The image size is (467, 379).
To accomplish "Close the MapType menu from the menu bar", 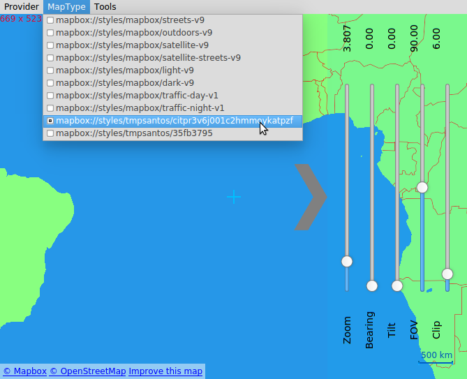I will (x=66, y=6).
